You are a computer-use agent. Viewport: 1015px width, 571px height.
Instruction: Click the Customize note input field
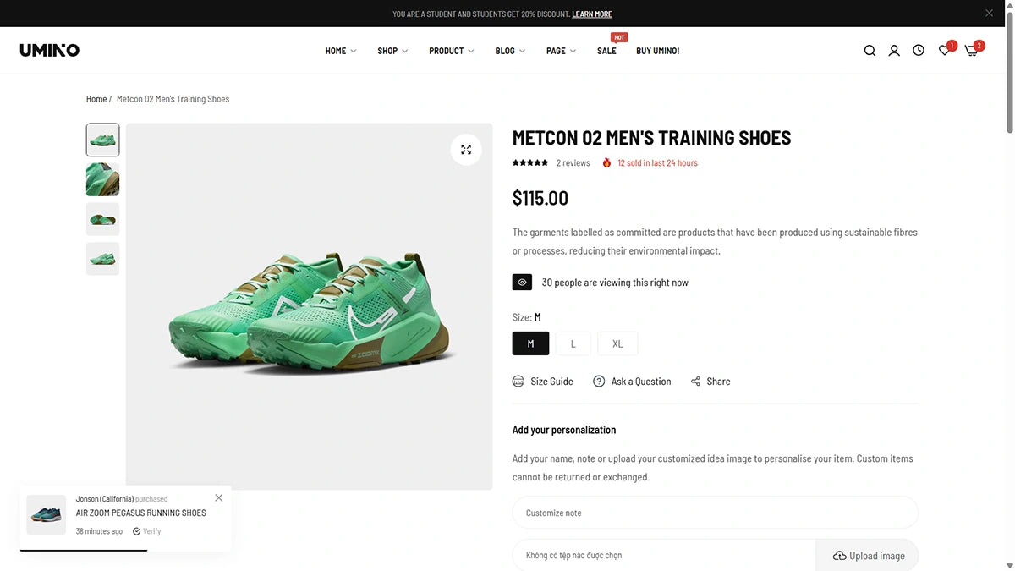[x=715, y=512]
